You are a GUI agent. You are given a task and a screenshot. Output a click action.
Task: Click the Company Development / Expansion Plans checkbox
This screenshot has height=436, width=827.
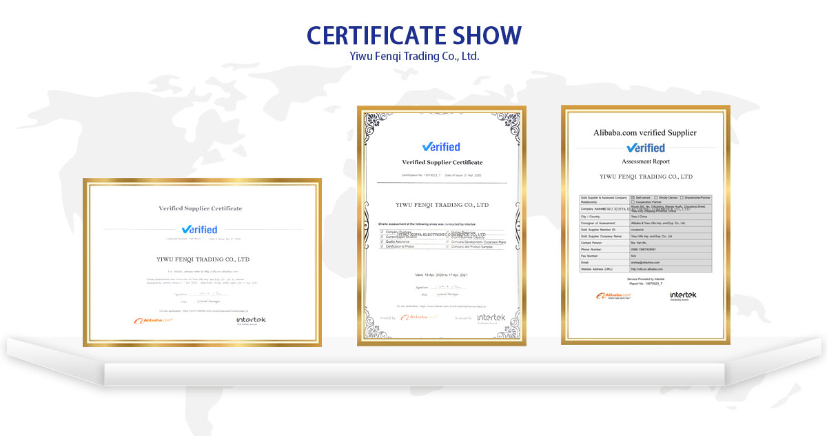[447, 241]
